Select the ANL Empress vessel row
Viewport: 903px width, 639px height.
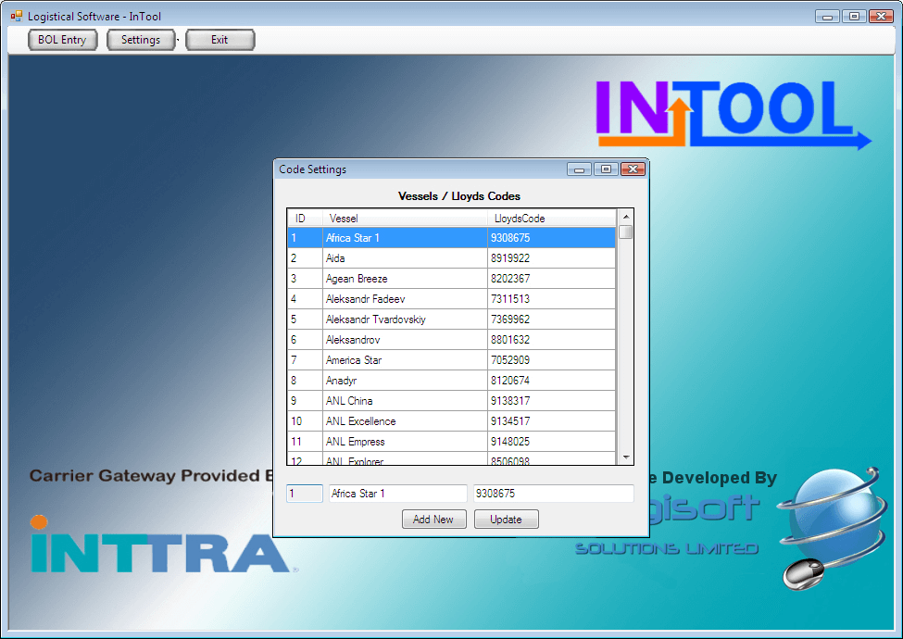pos(452,442)
